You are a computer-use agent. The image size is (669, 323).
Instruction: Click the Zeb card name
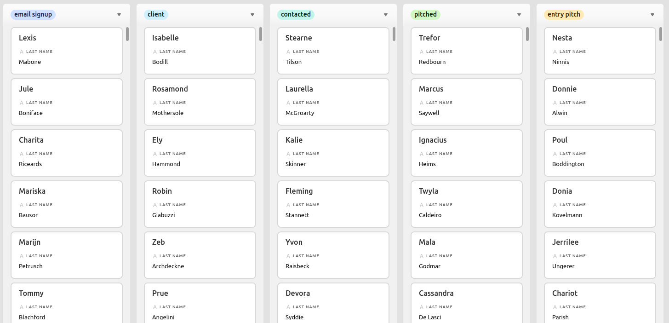pyautogui.click(x=159, y=242)
